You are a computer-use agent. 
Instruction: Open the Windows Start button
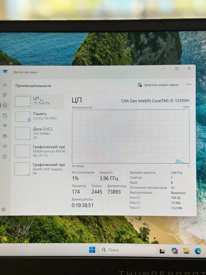point(92,250)
